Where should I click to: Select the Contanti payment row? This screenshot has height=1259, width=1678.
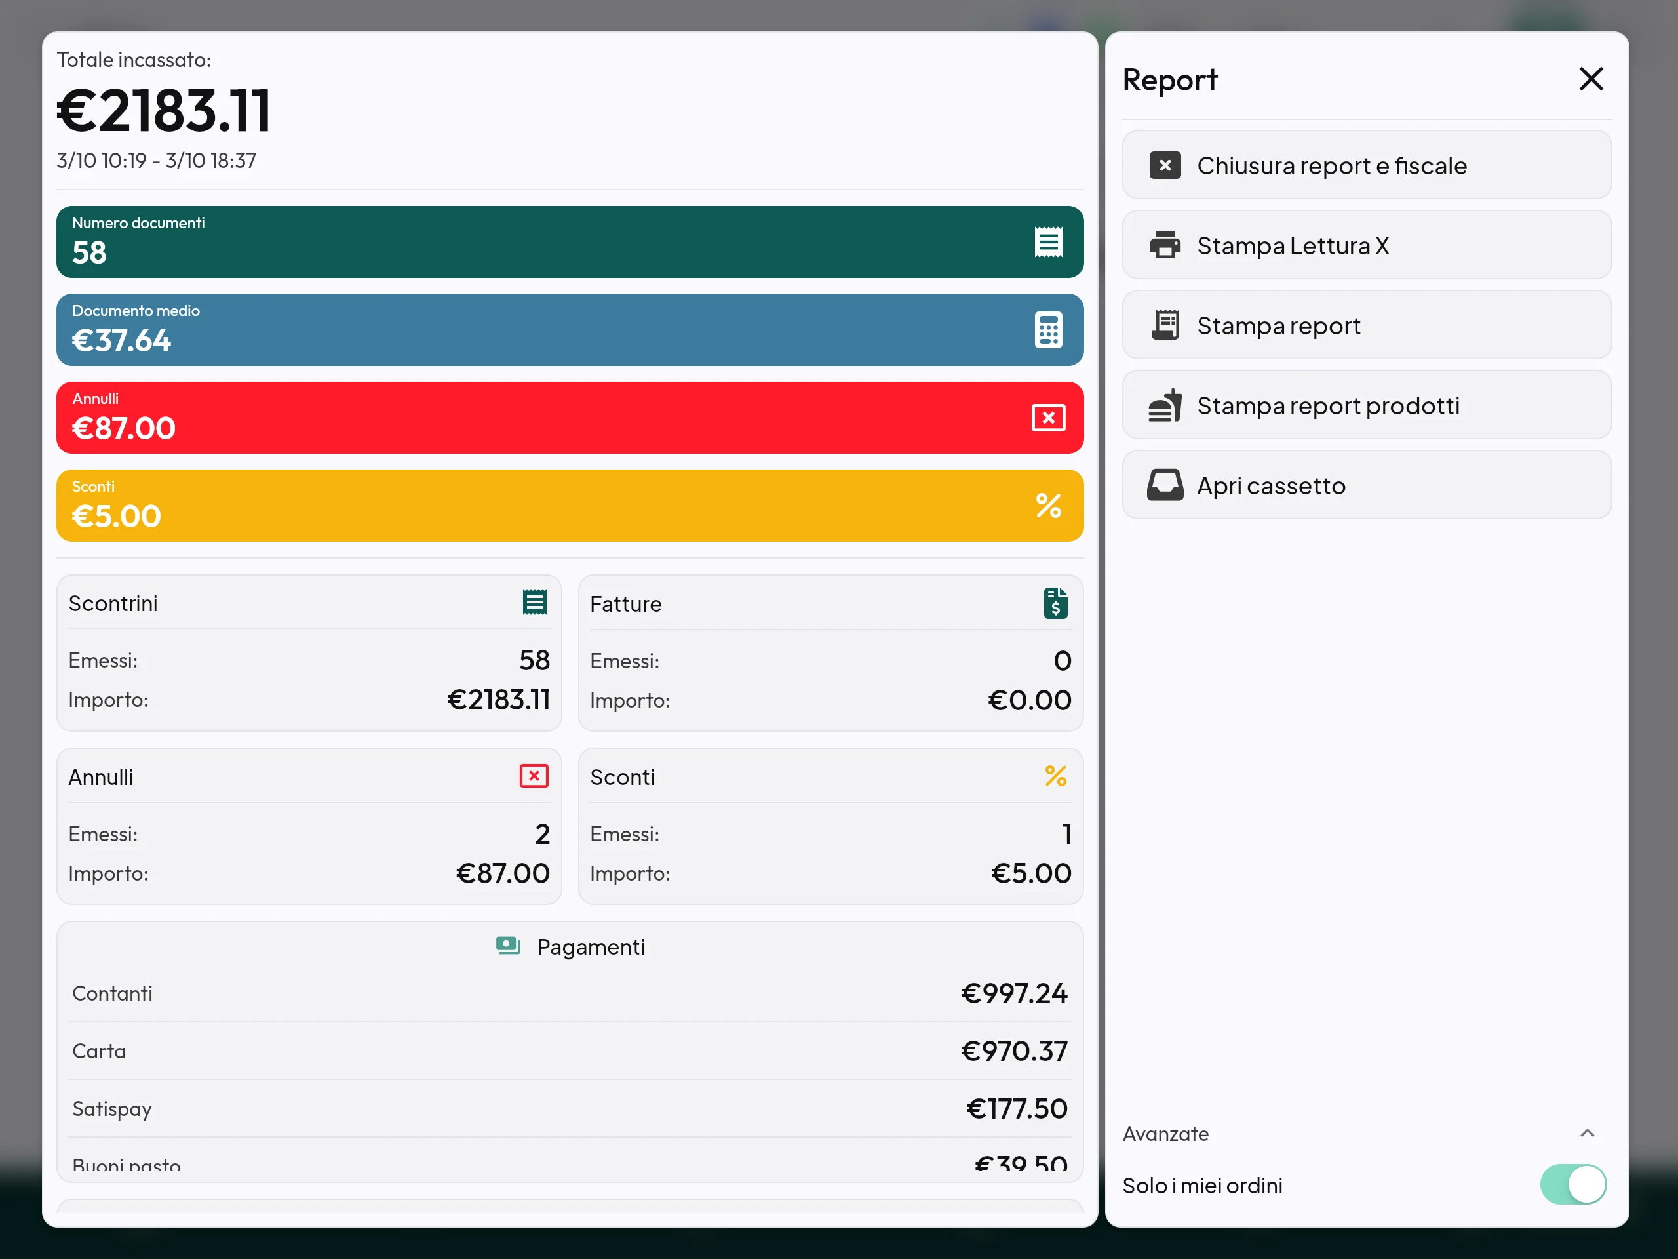click(570, 993)
